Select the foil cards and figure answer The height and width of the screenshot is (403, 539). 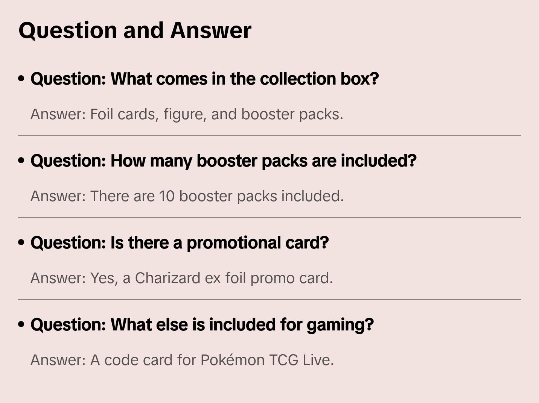pyautogui.click(x=187, y=114)
